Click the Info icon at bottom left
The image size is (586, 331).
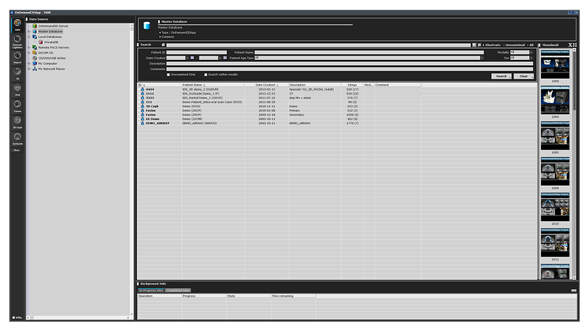[17, 318]
